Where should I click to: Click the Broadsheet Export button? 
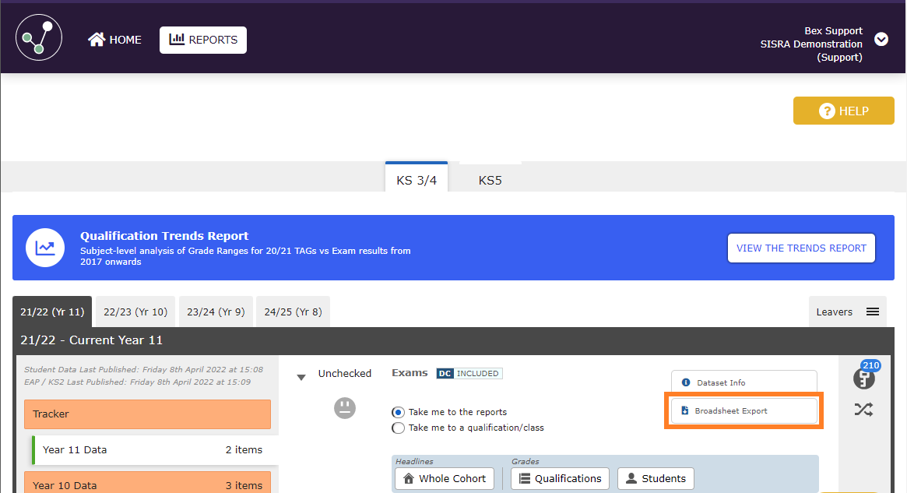coord(744,410)
